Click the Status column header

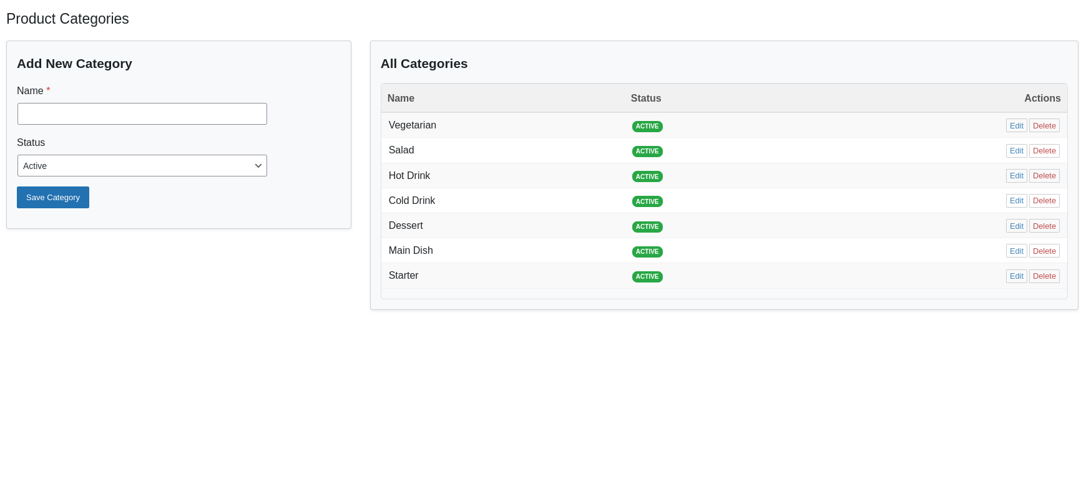tap(645, 99)
